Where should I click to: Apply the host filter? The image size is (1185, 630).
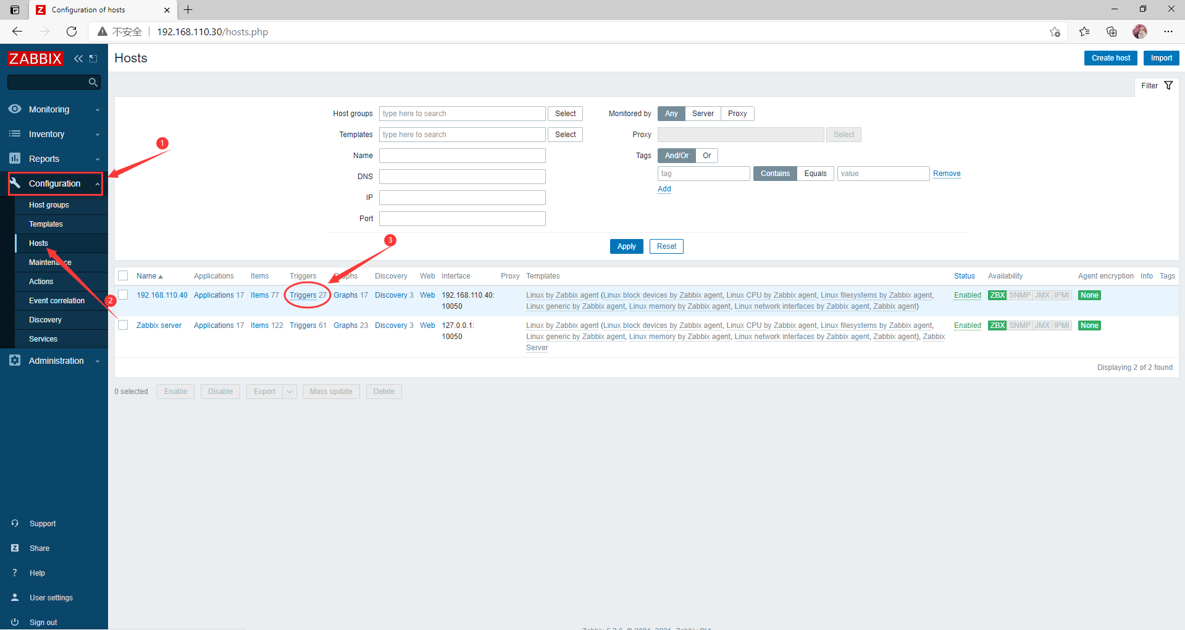(x=626, y=246)
